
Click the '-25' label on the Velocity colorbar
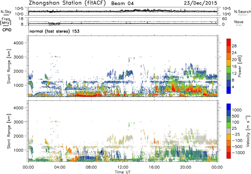click(236, 134)
